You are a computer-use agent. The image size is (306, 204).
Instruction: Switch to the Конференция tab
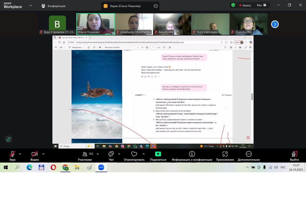click(54, 6)
